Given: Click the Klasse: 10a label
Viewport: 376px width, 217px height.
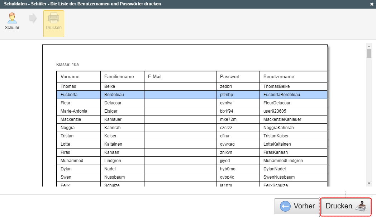Looking at the screenshot, I should (67, 64).
